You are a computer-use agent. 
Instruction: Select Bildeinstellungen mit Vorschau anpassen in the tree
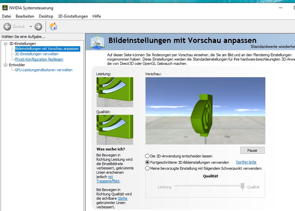coord(47,49)
